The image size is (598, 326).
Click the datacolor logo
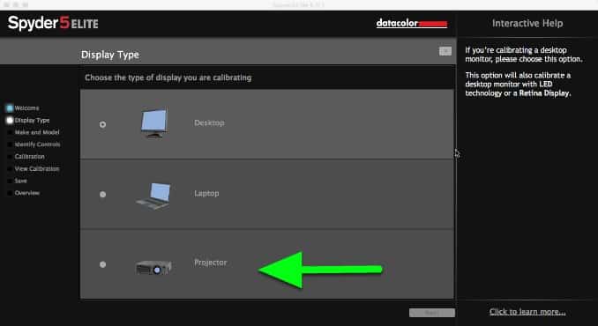[x=412, y=23]
